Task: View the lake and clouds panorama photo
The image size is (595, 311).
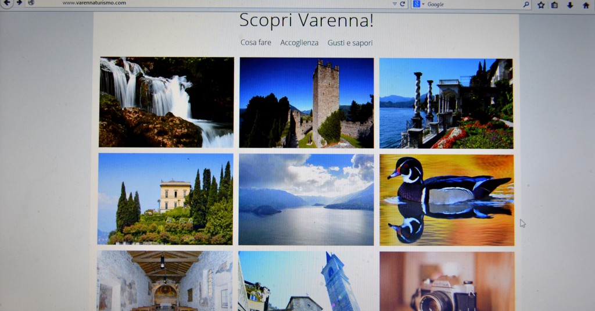Action: (x=306, y=199)
